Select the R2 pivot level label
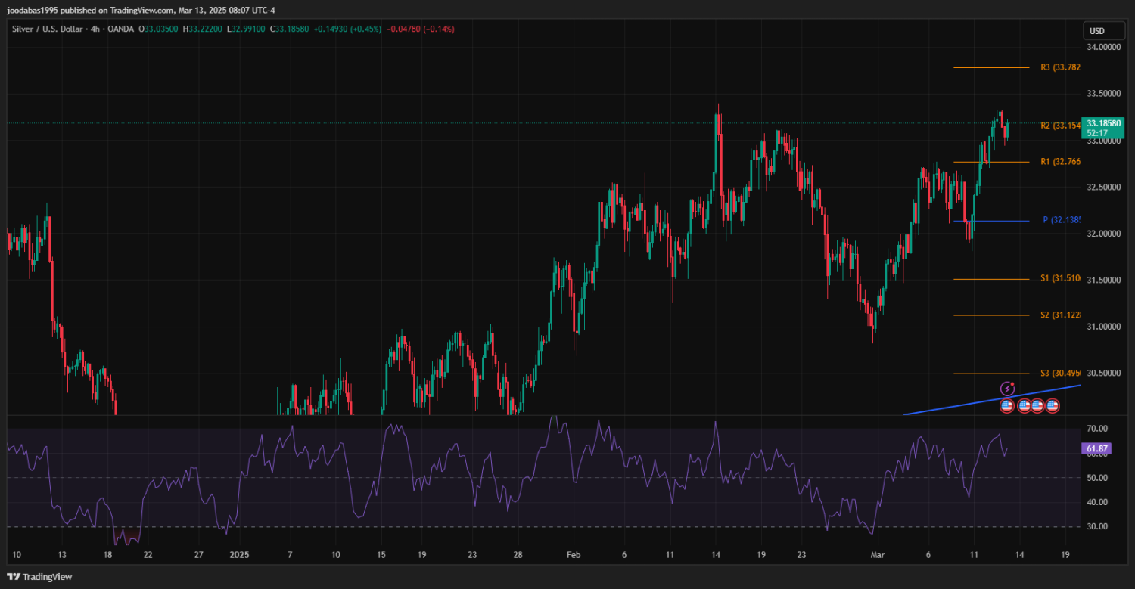The image size is (1135, 589). [1060, 126]
